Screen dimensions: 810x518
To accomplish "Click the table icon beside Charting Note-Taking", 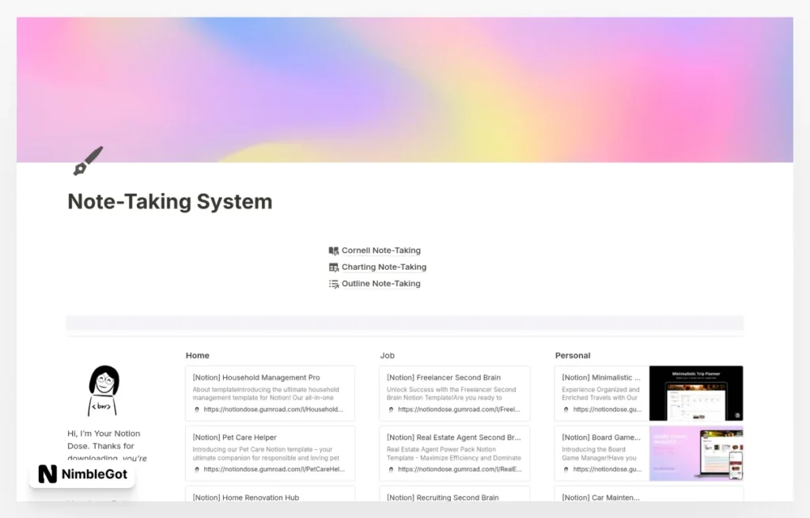I will (333, 267).
